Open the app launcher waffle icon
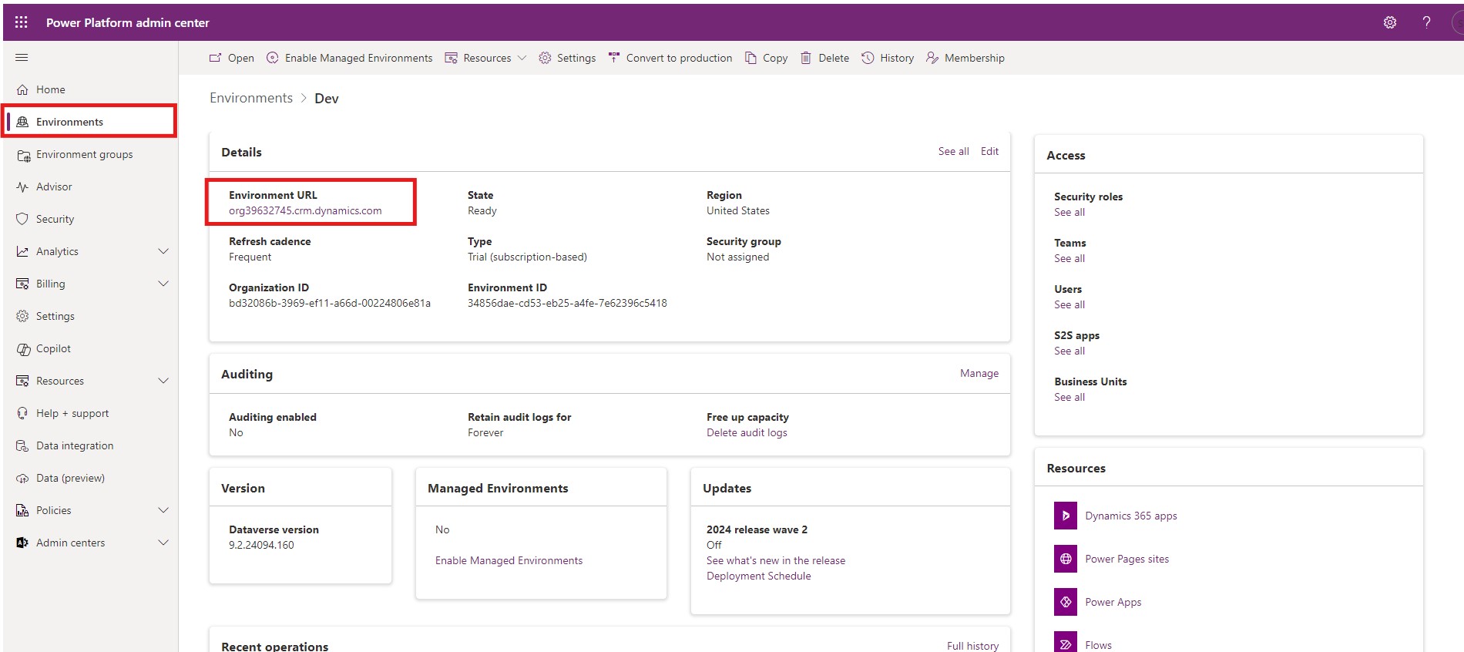1464x652 pixels. point(22,22)
